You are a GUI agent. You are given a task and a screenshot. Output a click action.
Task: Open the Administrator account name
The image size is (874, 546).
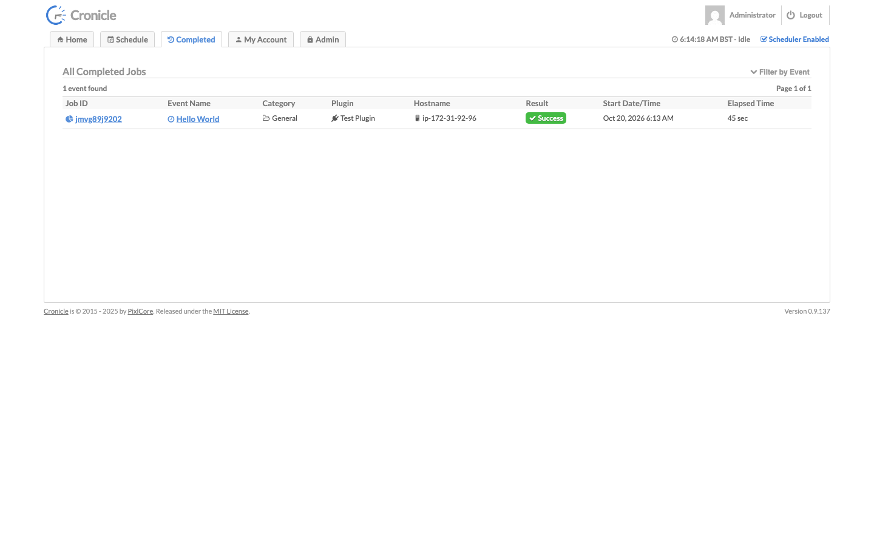753,15
